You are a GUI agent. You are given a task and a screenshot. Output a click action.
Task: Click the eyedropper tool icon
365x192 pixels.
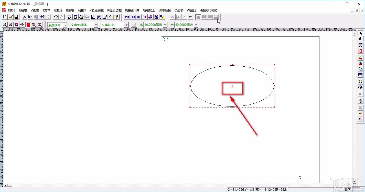[x=105, y=17]
